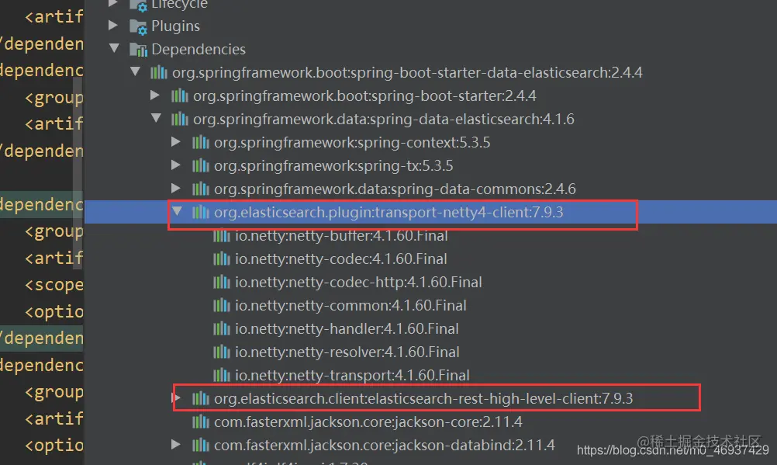Expand the Plugins node

coord(113,25)
